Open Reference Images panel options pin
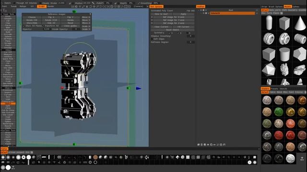 tap(90, 14)
